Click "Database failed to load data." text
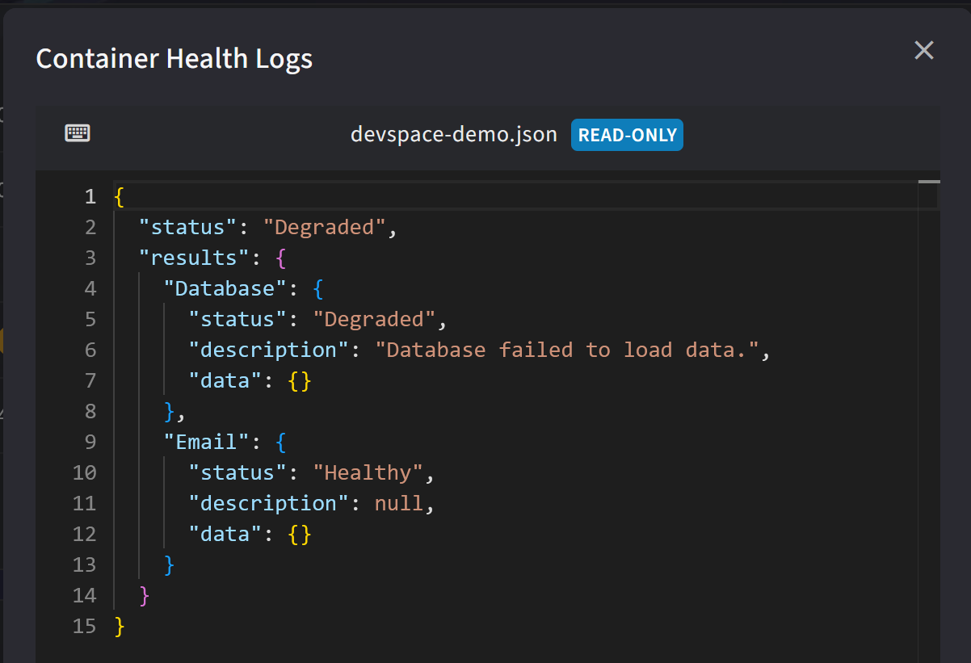Image resolution: width=971 pixels, height=663 pixels. [573, 350]
